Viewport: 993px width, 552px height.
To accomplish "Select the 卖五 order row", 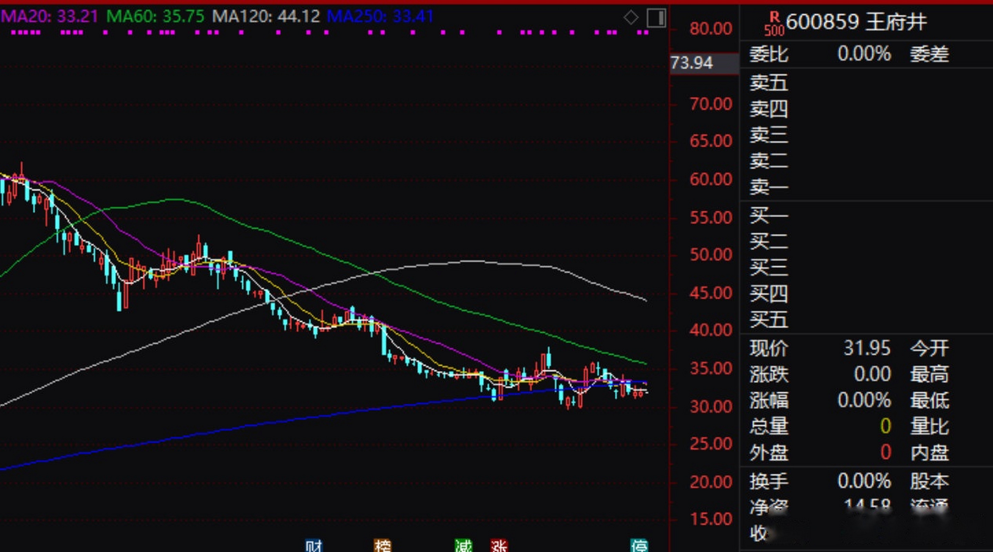I will click(768, 82).
